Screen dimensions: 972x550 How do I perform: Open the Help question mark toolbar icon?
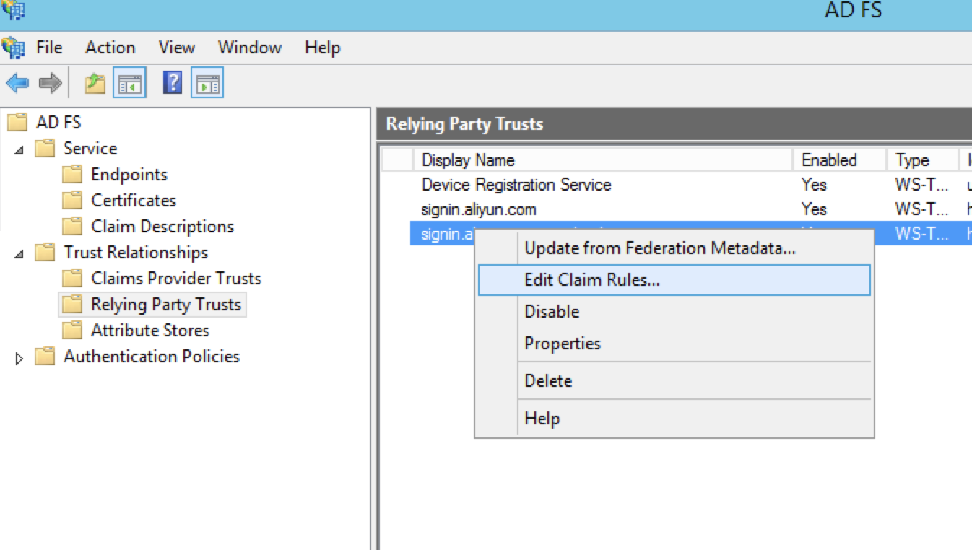pyautogui.click(x=173, y=82)
